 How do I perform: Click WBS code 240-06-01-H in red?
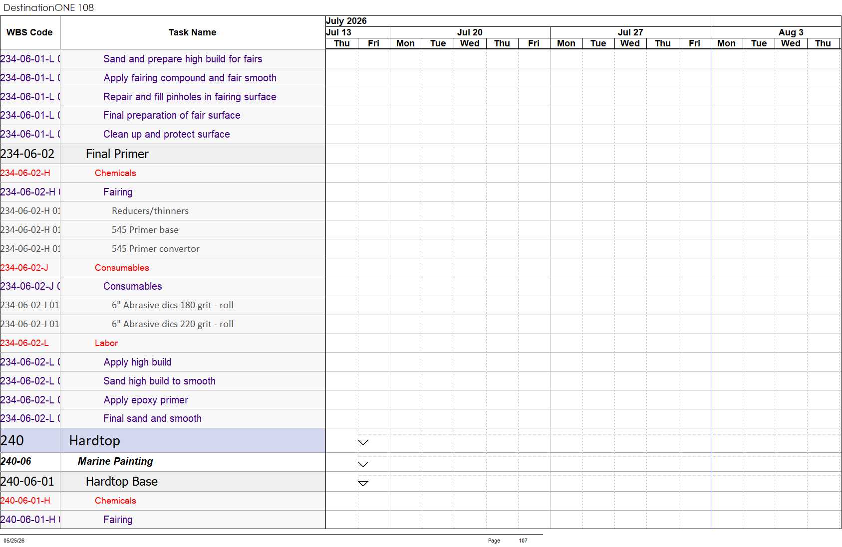click(25, 501)
